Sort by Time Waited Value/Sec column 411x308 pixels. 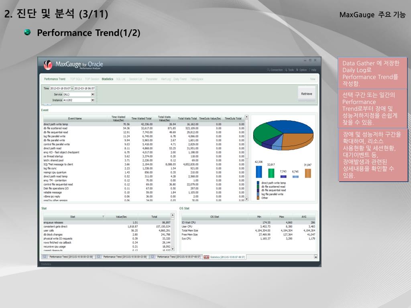click(x=118, y=118)
